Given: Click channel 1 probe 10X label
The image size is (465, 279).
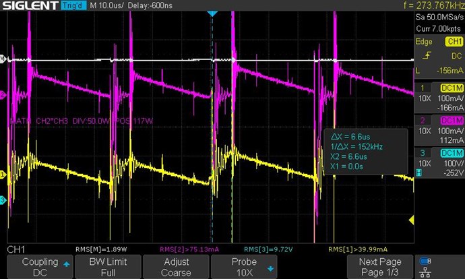Looking at the screenshot, I should click(x=425, y=98).
